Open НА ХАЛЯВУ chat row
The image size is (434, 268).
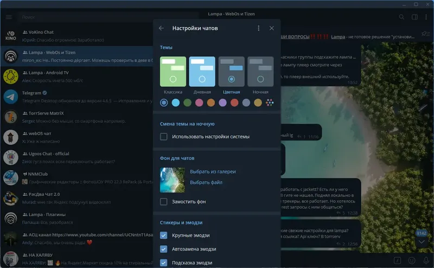[77, 259]
